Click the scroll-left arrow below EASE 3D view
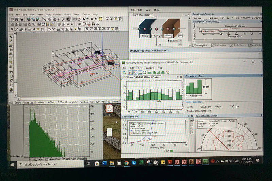 pos(19,99)
